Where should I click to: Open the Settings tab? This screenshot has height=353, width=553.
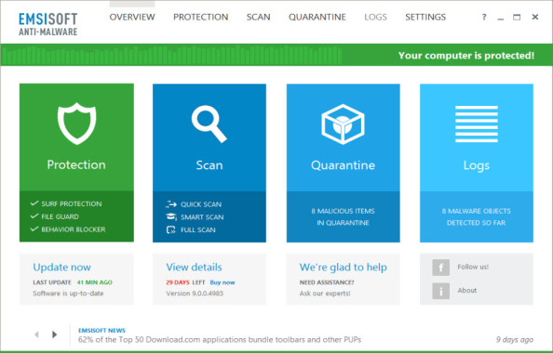[x=425, y=17]
